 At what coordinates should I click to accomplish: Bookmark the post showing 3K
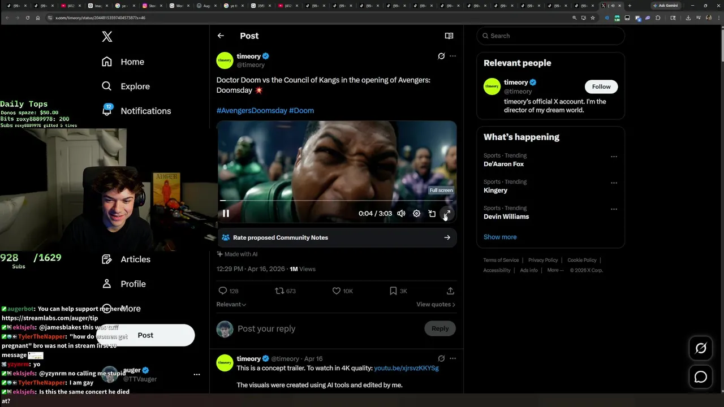click(398, 291)
